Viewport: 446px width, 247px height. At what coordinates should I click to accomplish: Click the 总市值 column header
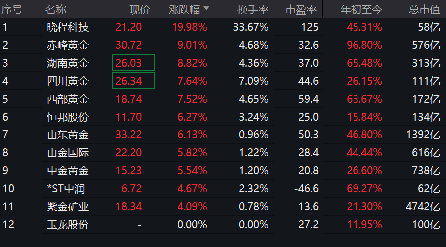pos(424,9)
